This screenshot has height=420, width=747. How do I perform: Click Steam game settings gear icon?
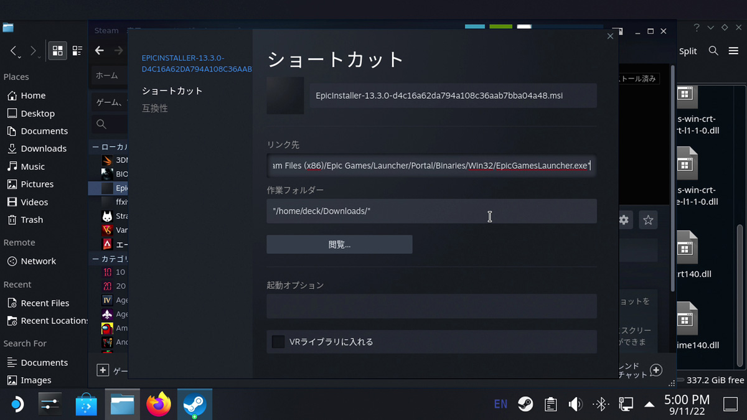(623, 220)
